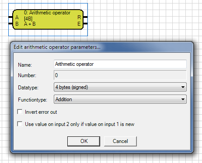Confirm the parameters with OK
This screenshot has width=202, height=163.
pyautogui.click(x=84, y=141)
